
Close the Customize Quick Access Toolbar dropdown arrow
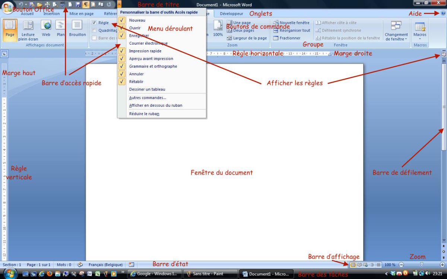(119, 4)
